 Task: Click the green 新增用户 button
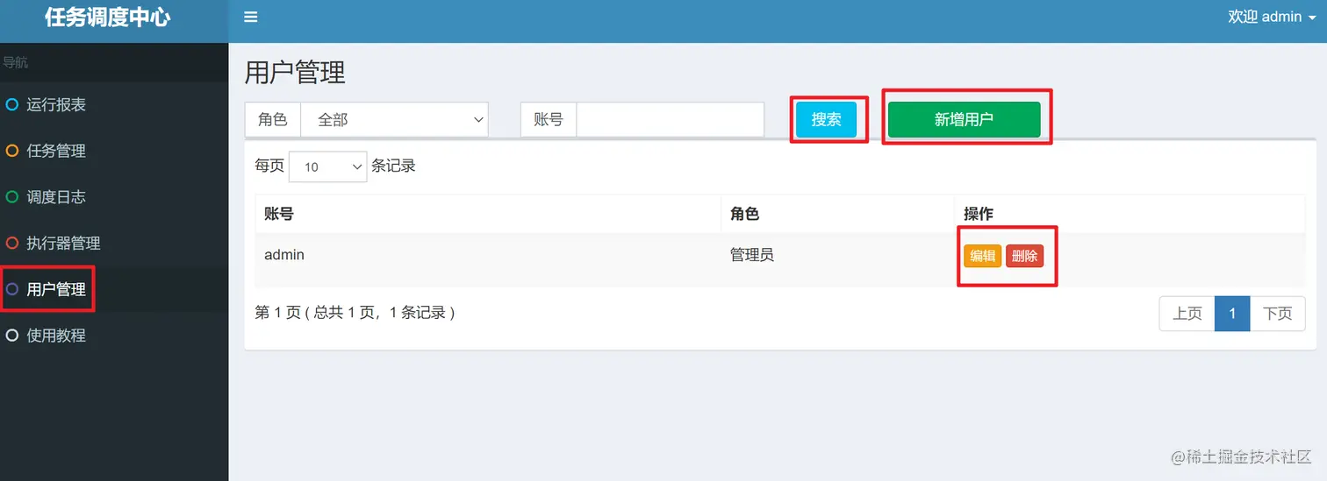(x=964, y=120)
